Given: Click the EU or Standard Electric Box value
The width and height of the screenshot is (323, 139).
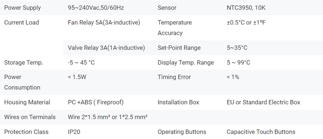Looking at the screenshot, I should [x=264, y=102].
